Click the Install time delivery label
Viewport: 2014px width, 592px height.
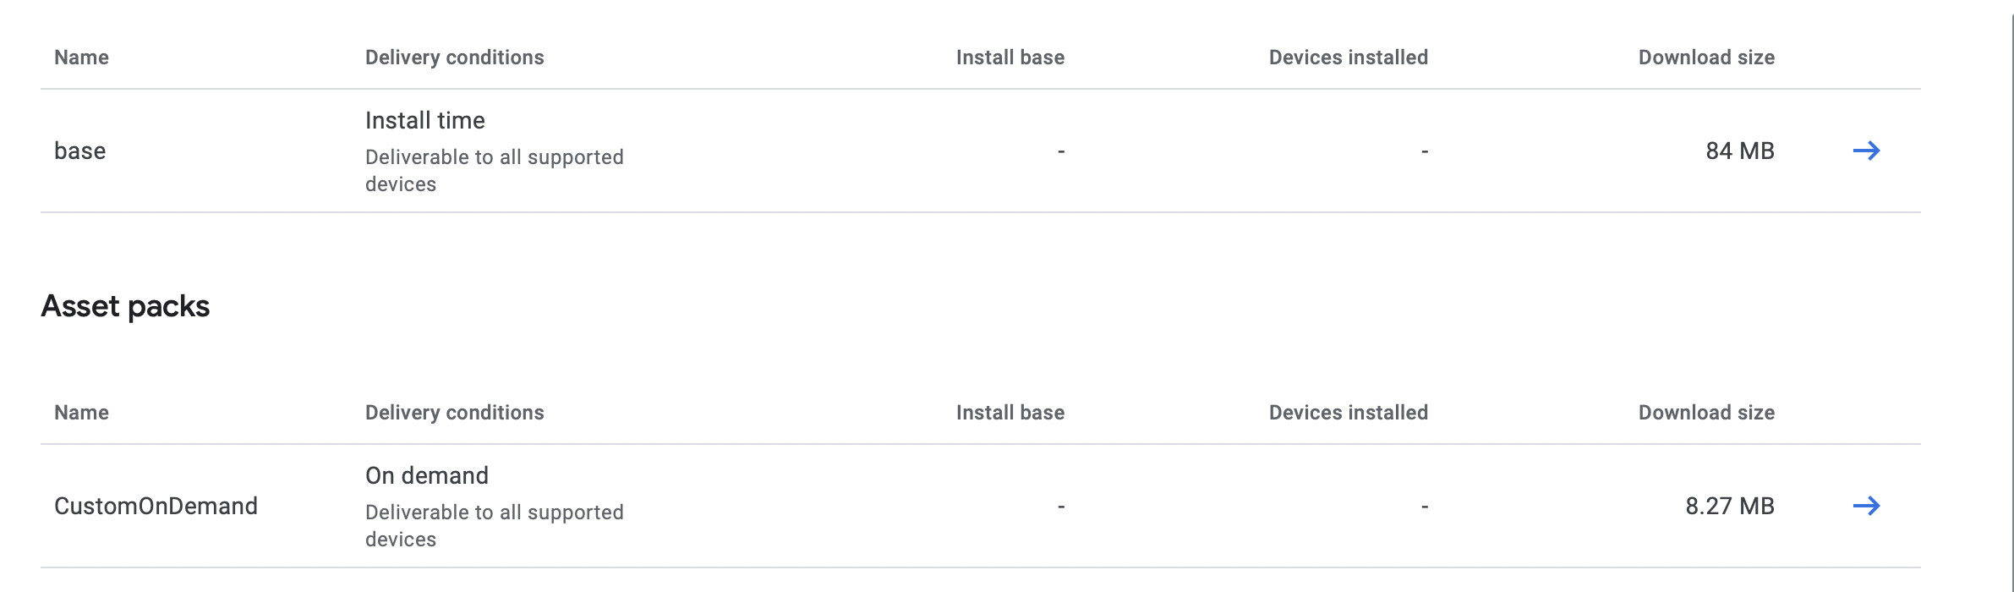(x=424, y=120)
